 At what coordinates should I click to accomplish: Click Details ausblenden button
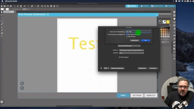pos(117,68)
